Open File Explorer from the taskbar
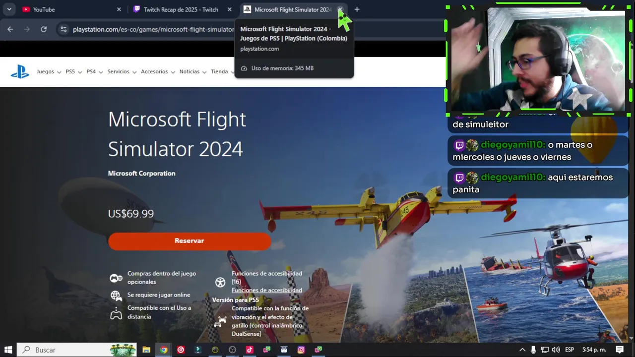The width and height of the screenshot is (635, 357). click(x=146, y=350)
